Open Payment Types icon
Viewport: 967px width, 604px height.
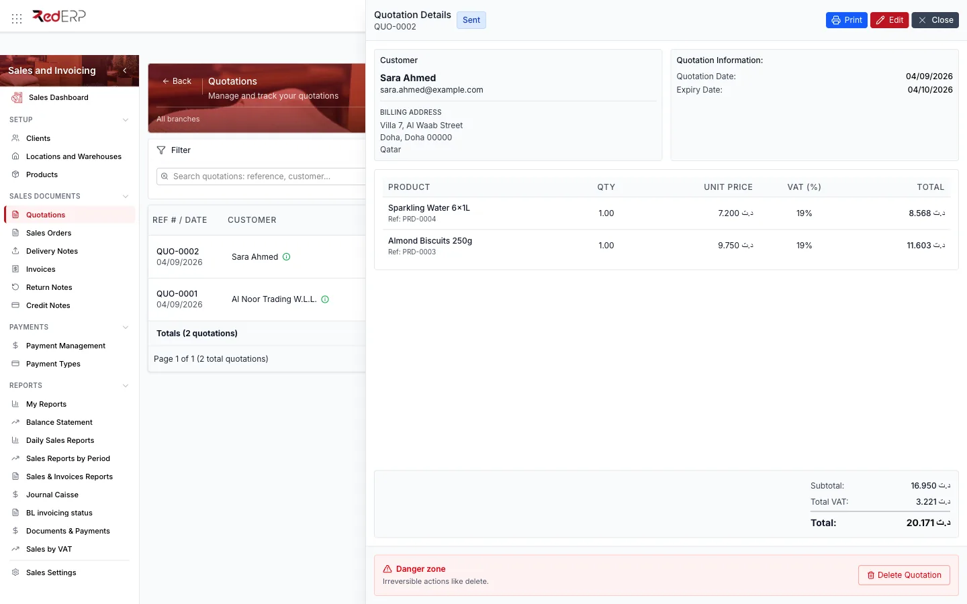(15, 364)
